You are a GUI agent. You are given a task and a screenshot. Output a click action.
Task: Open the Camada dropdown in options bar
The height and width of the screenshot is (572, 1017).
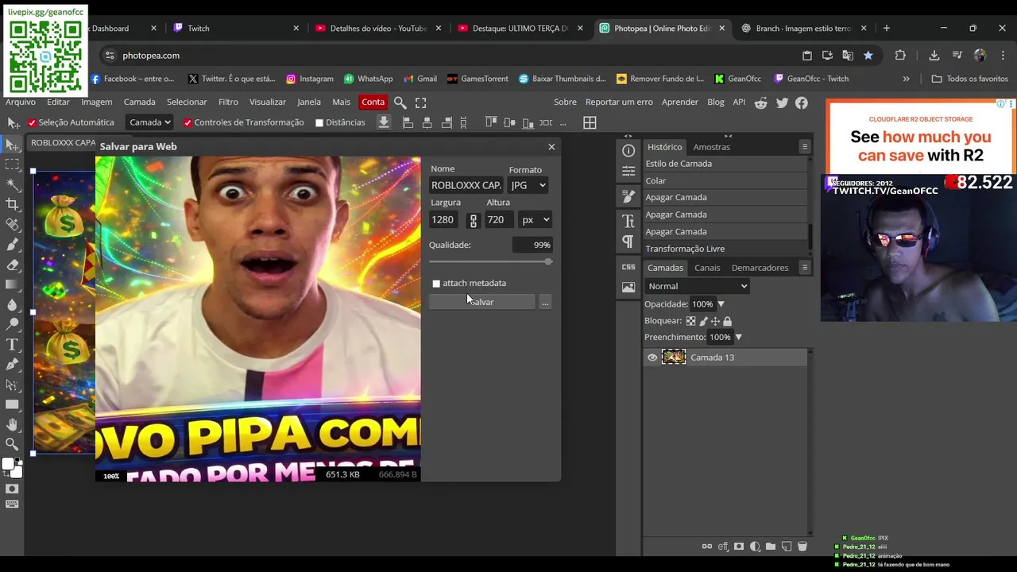(150, 122)
